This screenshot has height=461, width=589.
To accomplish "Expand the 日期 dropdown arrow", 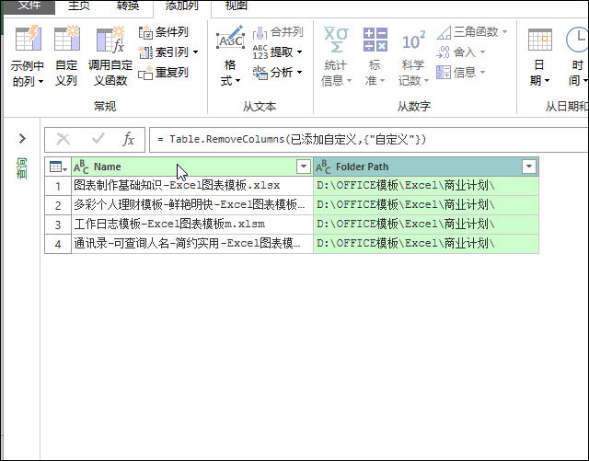I will coord(547,81).
